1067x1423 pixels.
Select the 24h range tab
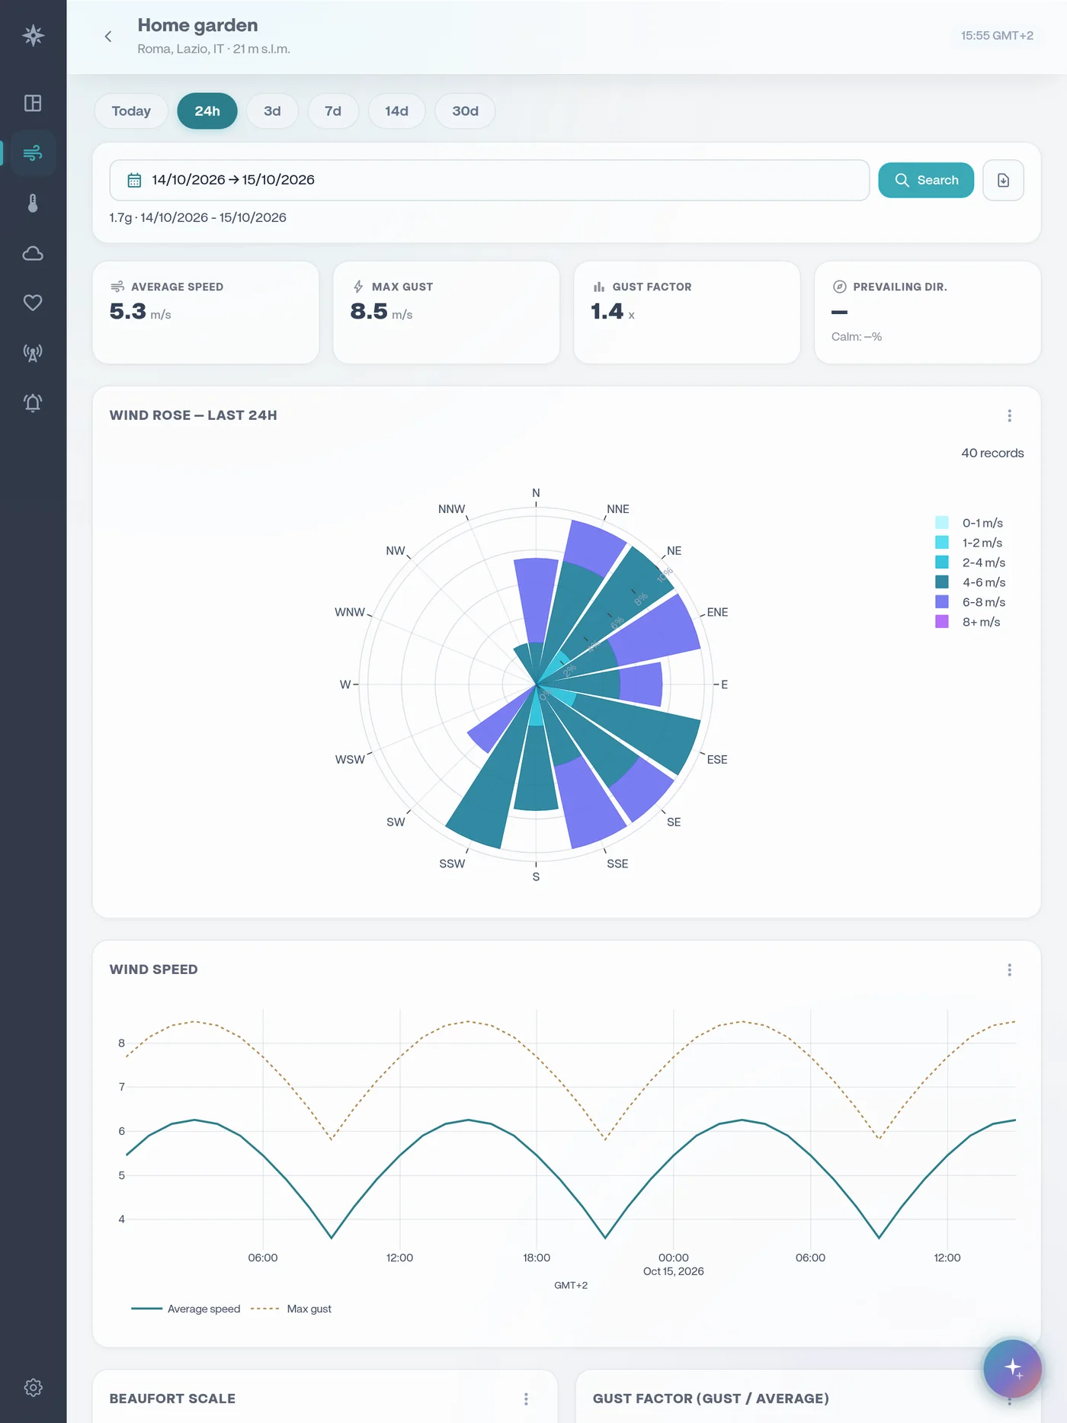(x=207, y=111)
